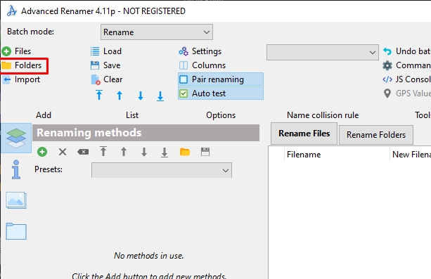Open the Presets dropdown
The height and width of the screenshot is (279, 431).
(x=162, y=170)
